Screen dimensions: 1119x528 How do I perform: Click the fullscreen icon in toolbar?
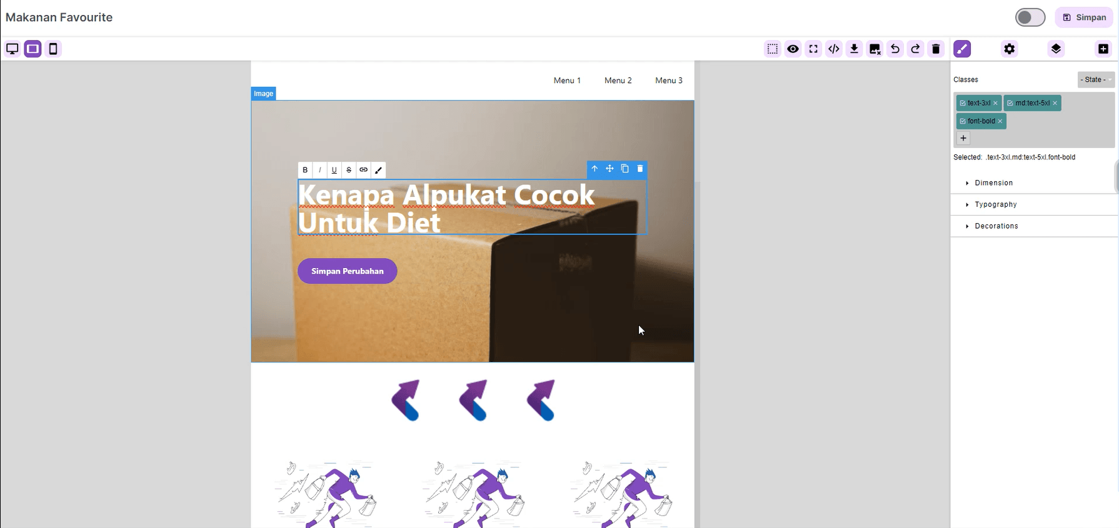[x=813, y=49]
